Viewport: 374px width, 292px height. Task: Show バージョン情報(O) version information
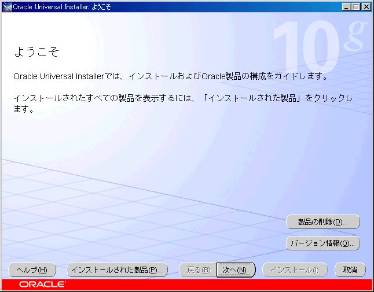[x=322, y=243]
